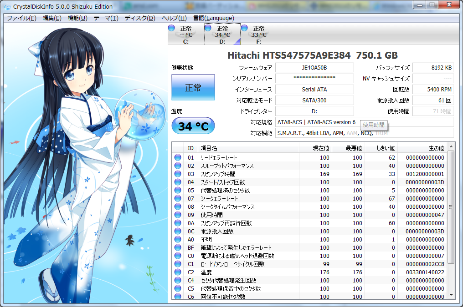Image resolution: width=463 pixels, height=307 pixels.
Task: Click status orb for ID 09 使用時間
Action: coord(178,215)
